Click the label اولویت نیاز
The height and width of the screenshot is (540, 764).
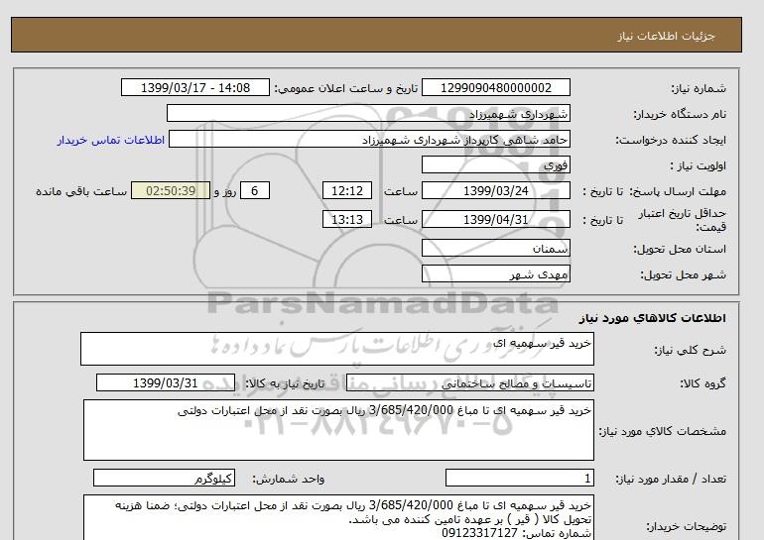(699, 165)
